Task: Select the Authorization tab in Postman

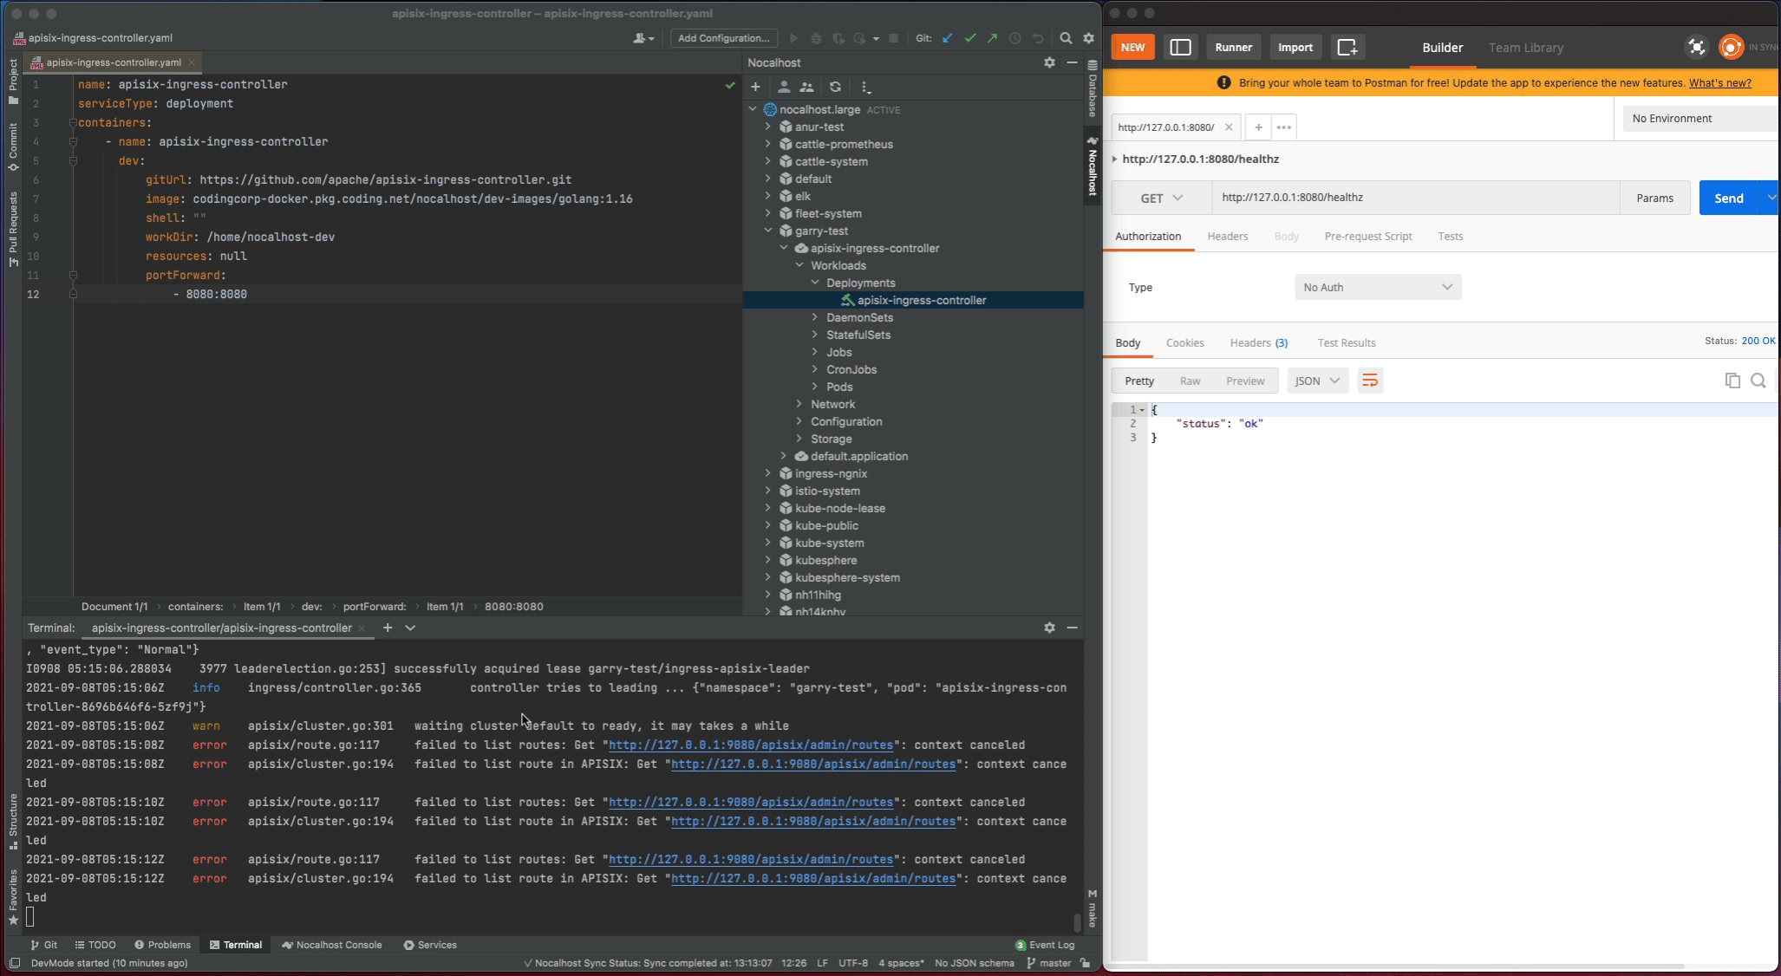Action: point(1148,236)
